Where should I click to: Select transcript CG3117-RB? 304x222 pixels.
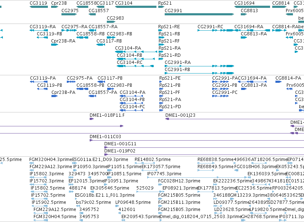pyautogui.click(x=101, y=45)
